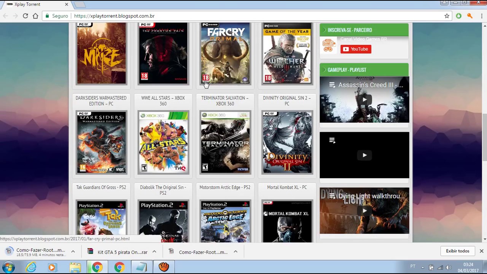Viewport: 487px width, 274px height.
Task: Open a new tab beside Xplay Torrent
Action: 80,5
